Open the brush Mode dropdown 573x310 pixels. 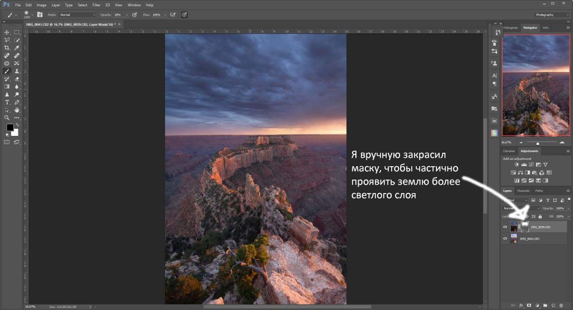tap(77, 15)
